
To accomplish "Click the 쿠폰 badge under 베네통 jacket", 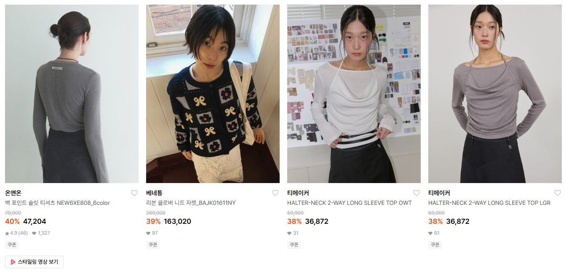I will pos(153,245).
